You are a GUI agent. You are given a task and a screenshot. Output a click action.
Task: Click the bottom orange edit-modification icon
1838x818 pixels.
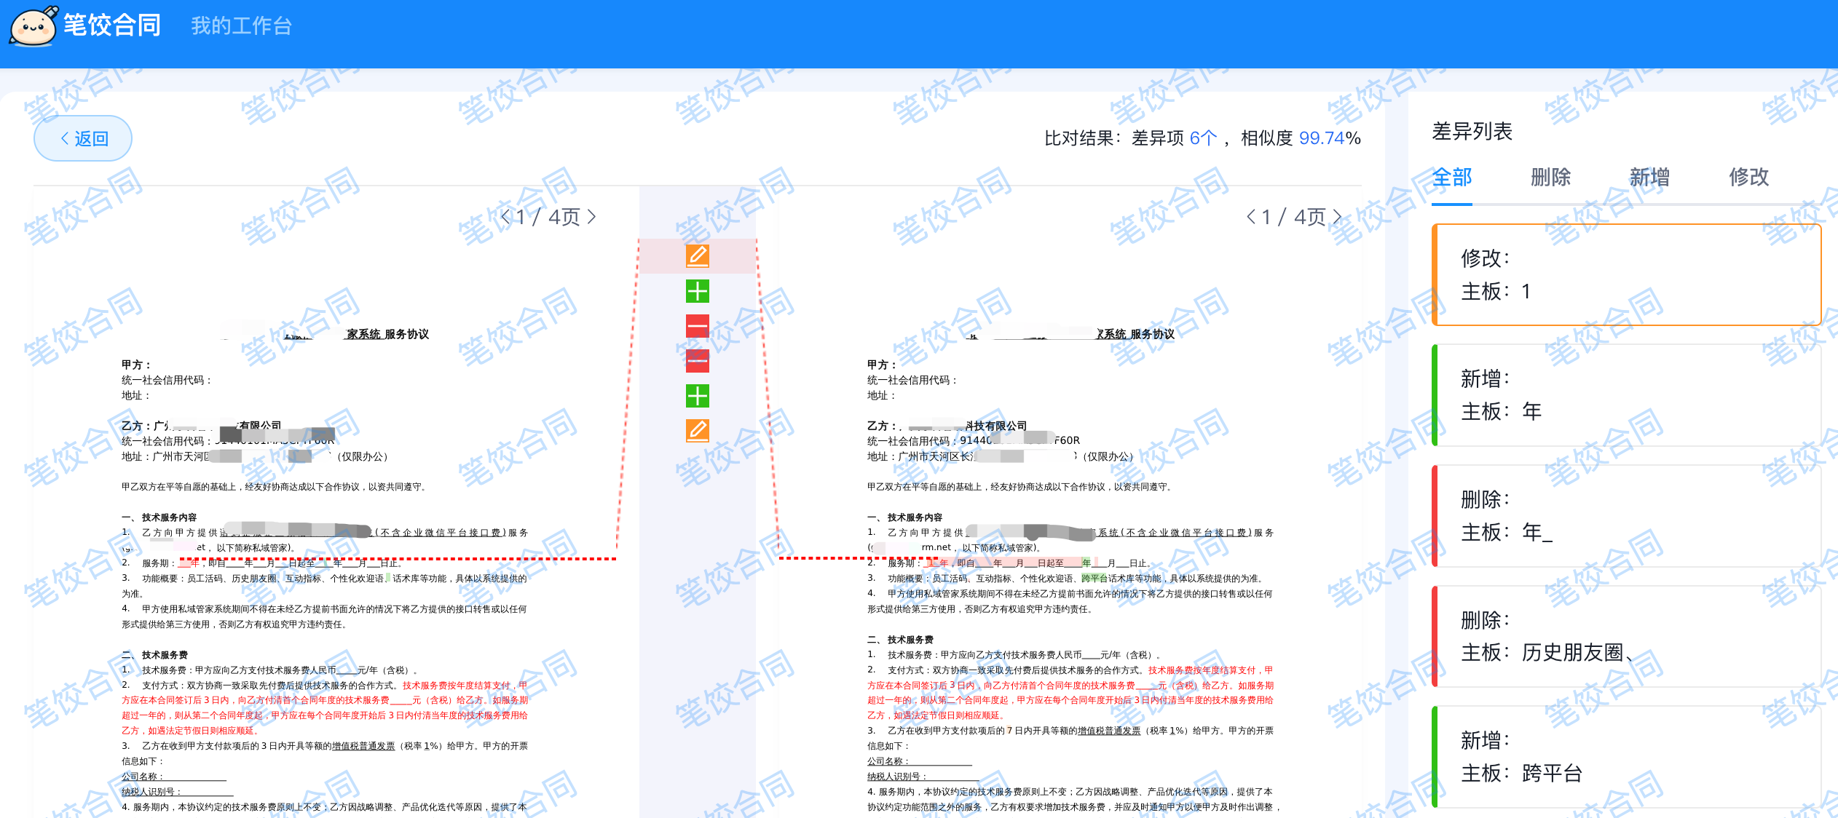(x=697, y=431)
